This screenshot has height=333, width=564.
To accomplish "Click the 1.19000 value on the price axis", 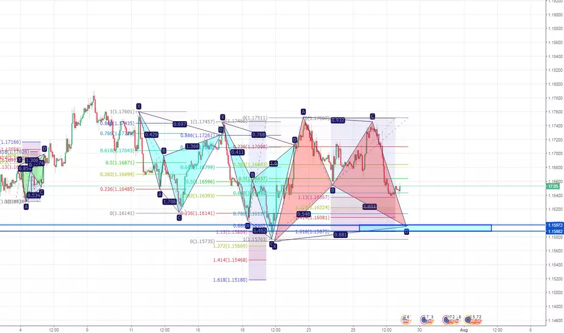I will [556, 15].
